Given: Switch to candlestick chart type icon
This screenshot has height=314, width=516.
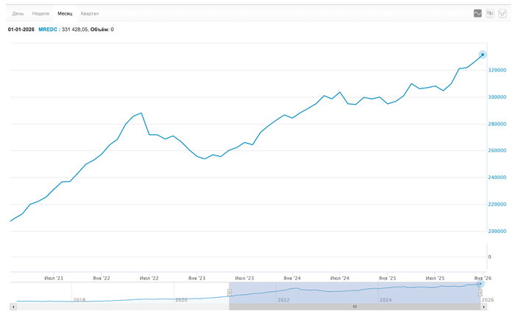Looking at the screenshot, I should [x=490, y=13].
